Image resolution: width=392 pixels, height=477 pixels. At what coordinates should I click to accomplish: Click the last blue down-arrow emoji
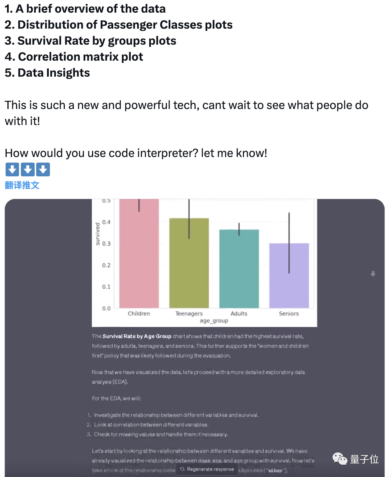[x=43, y=170]
